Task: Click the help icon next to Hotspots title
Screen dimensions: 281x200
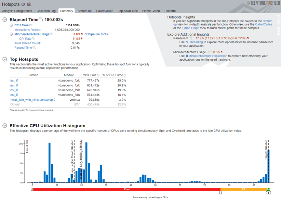Action: [23, 4]
